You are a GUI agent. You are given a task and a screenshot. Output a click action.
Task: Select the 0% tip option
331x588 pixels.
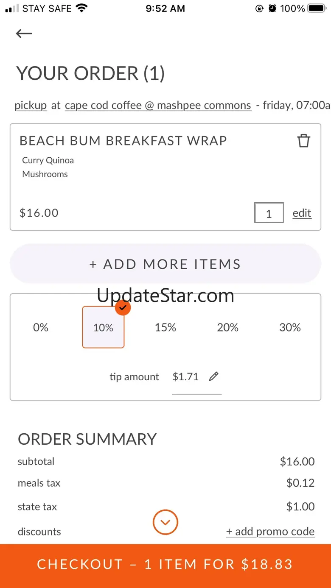pyautogui.click(x=41, y=327)
